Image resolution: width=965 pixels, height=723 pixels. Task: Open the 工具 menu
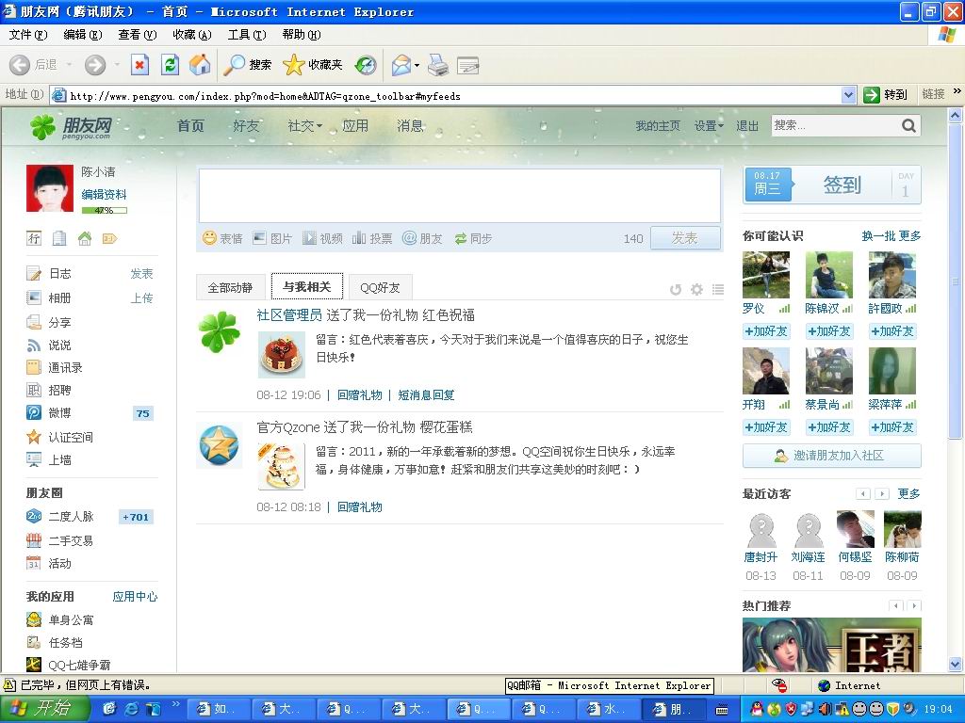click(247, 35)
